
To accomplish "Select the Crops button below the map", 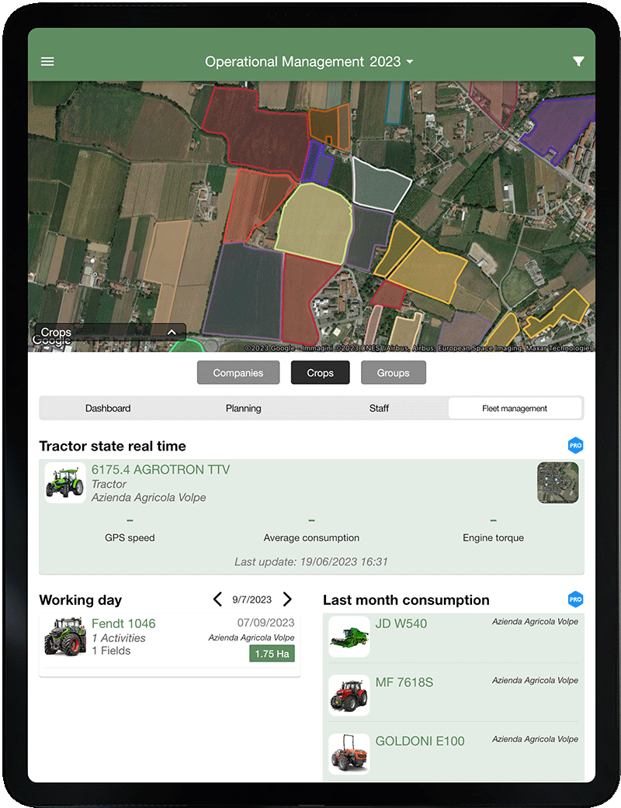I will (x=321, y=372).
